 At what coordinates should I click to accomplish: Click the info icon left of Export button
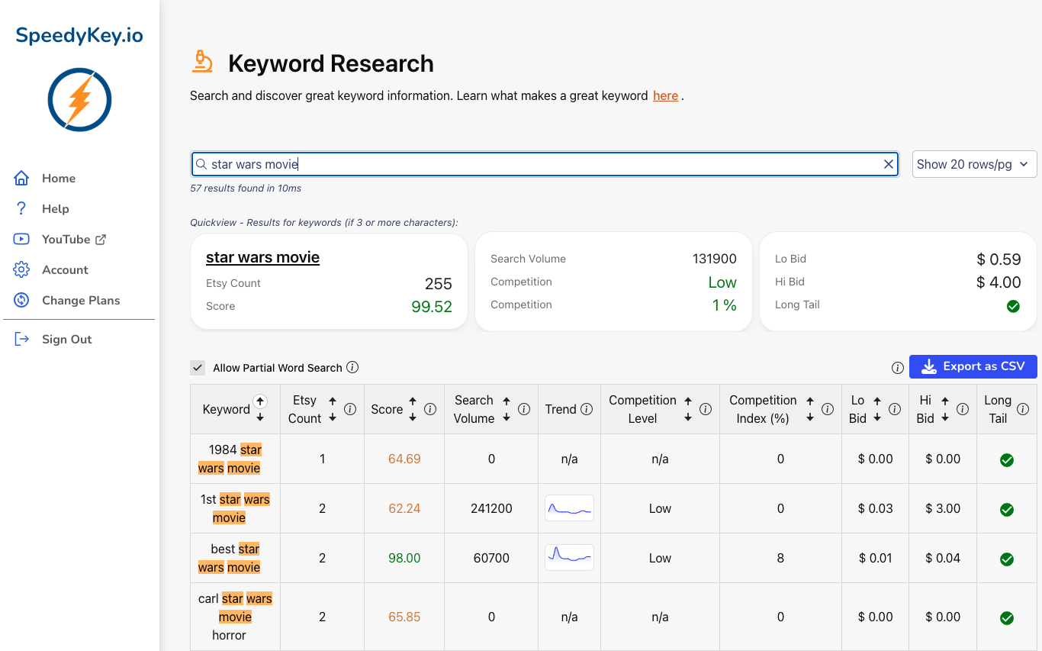point(898,368)
